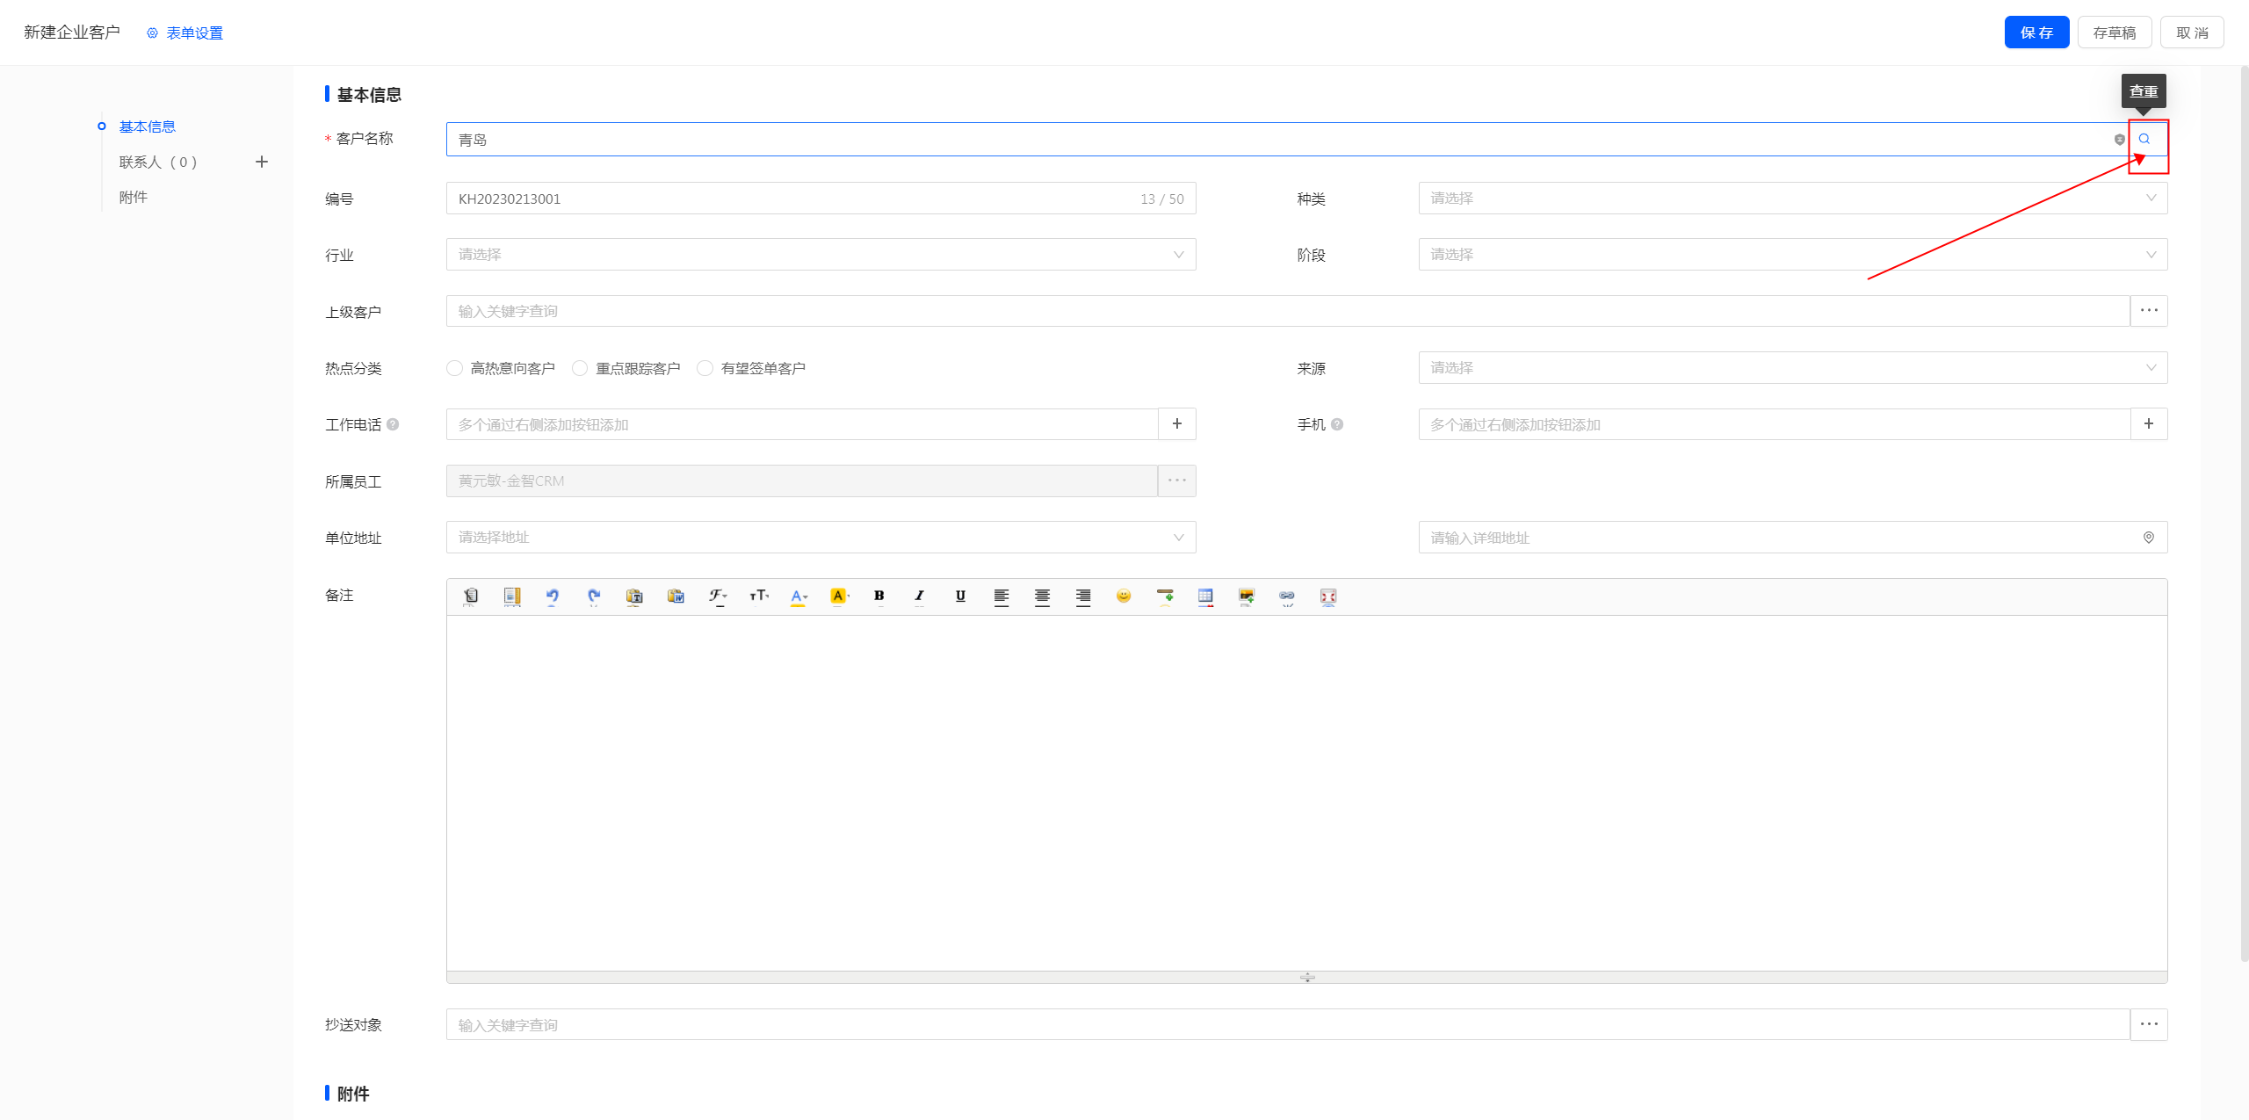Insert a horizontal line in the editor

click(x=1165, y=596)
